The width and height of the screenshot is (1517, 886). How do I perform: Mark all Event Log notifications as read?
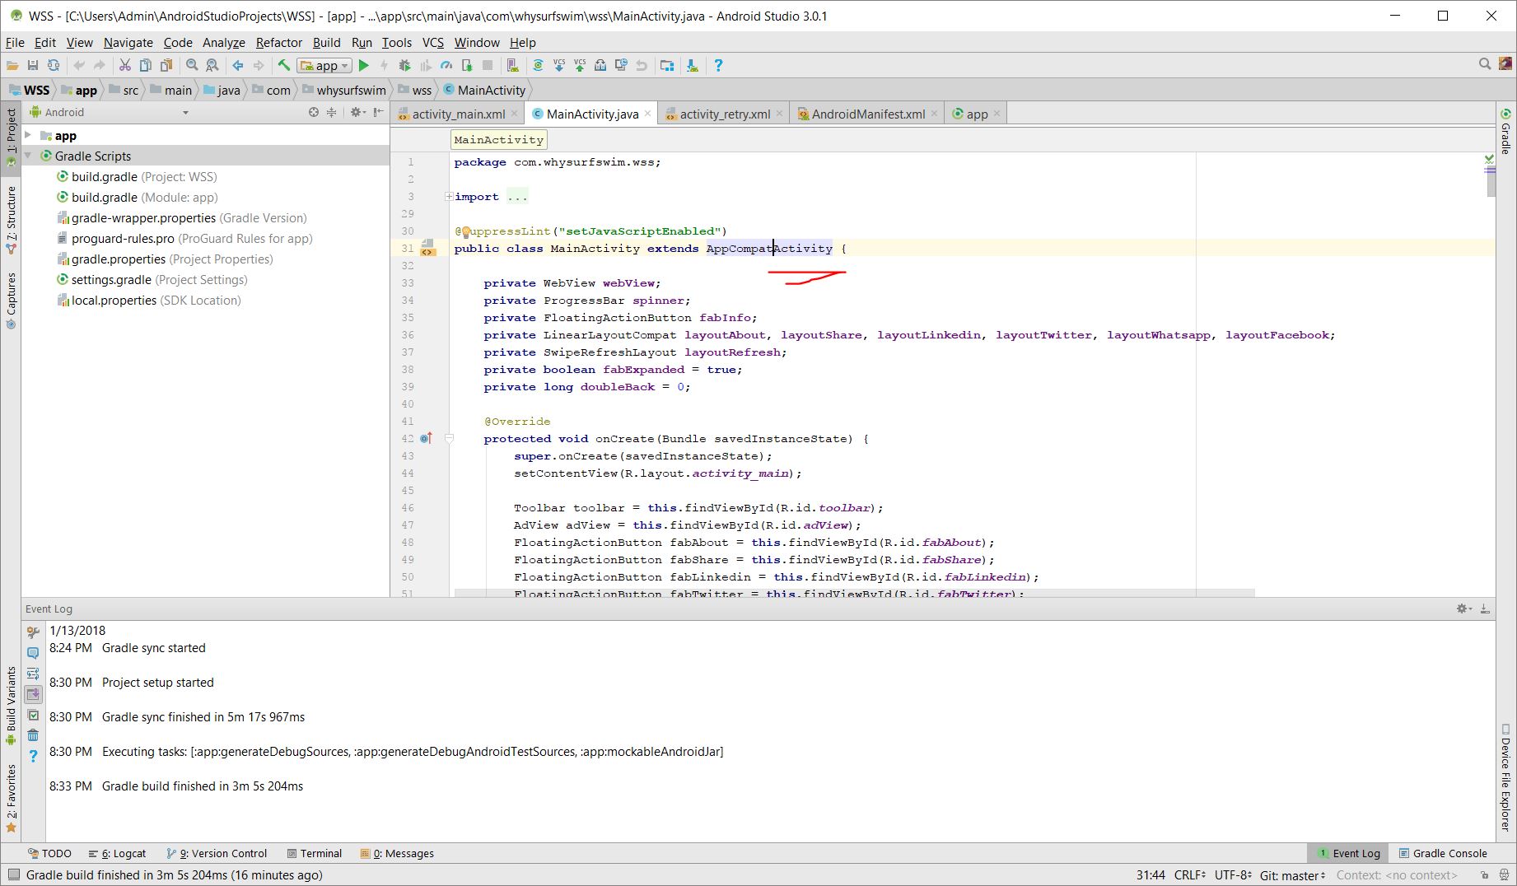(33, 716)
